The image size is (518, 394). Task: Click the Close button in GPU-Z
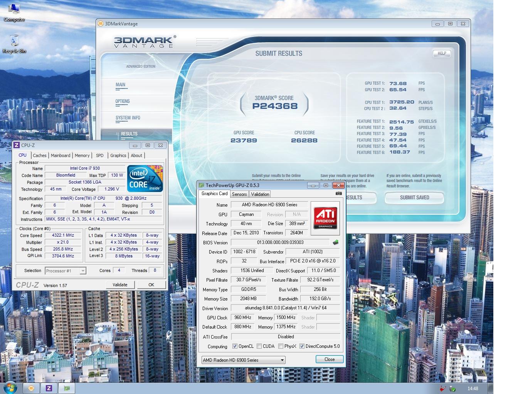[x=330, y=359]
